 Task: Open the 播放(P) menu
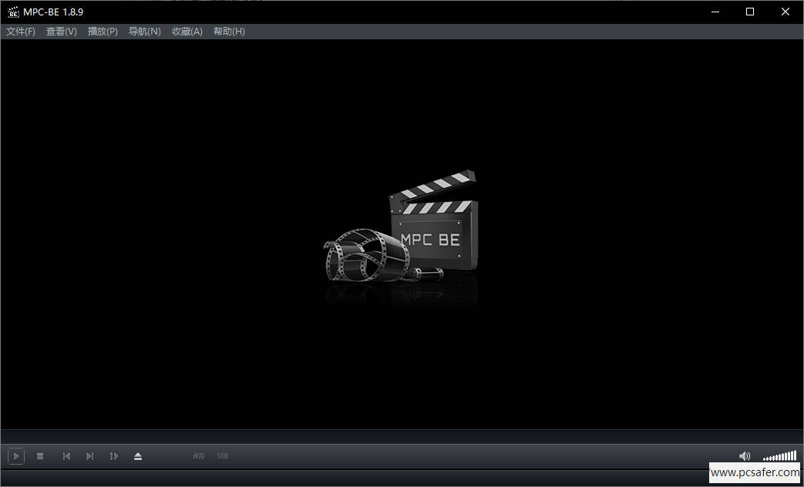102,31
